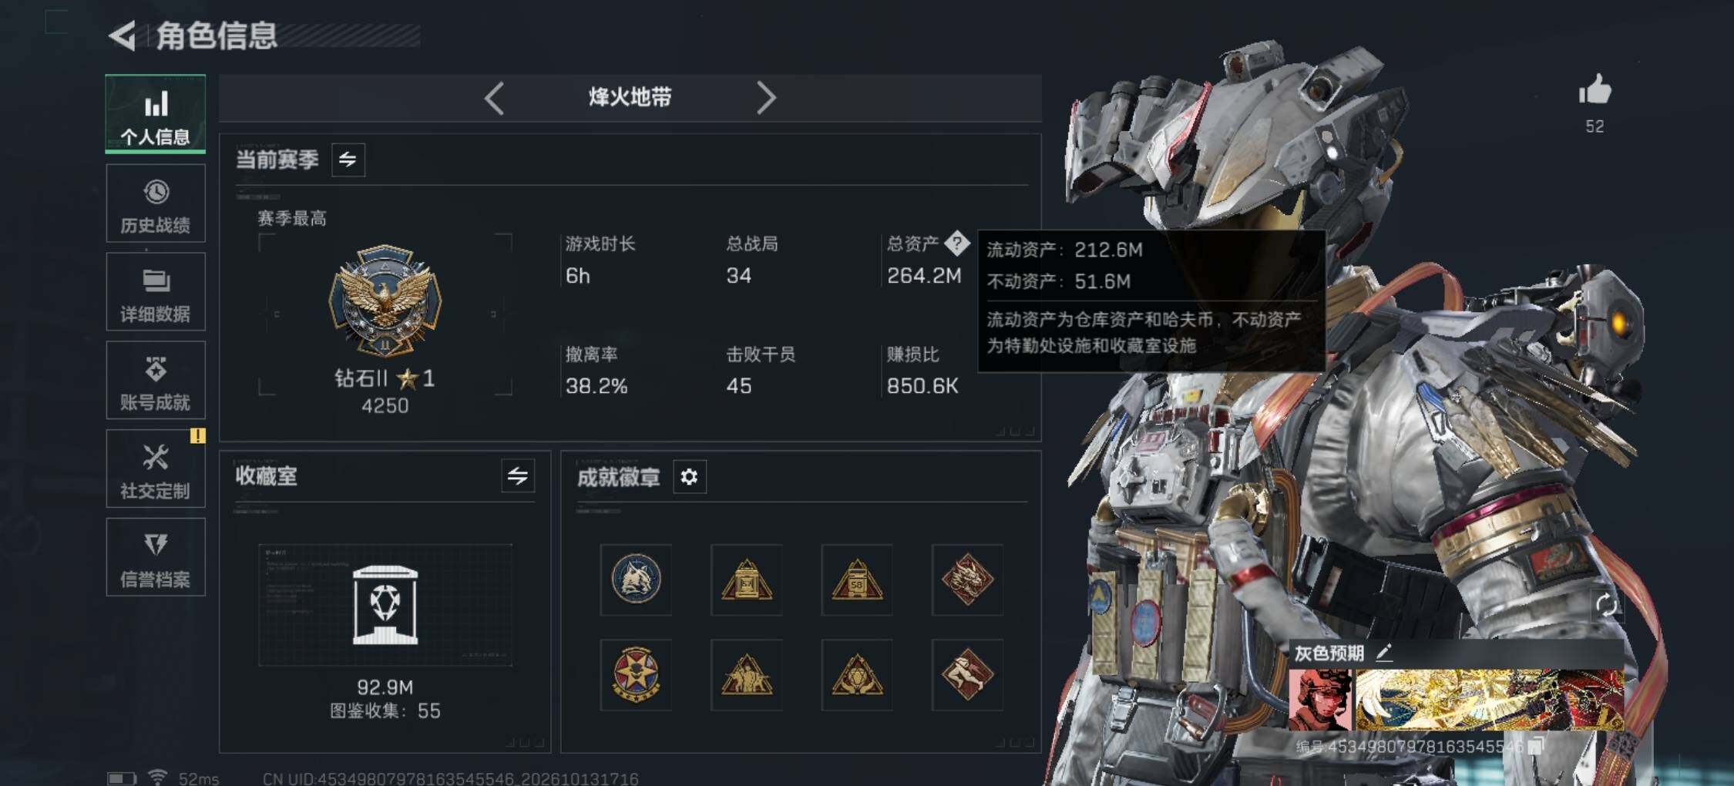Switch to the next mode after 烽火地带

tap(765, 98)
